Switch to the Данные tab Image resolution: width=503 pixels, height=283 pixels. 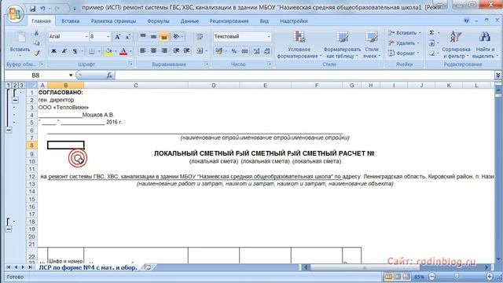coord(189,21)
